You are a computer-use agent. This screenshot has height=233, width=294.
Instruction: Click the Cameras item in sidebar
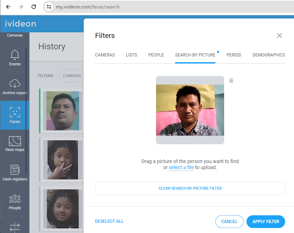pyautogui.click(x=15, y=35)
